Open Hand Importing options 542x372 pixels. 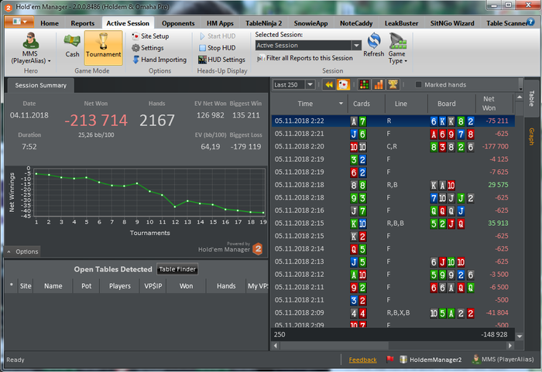point(160,60)
